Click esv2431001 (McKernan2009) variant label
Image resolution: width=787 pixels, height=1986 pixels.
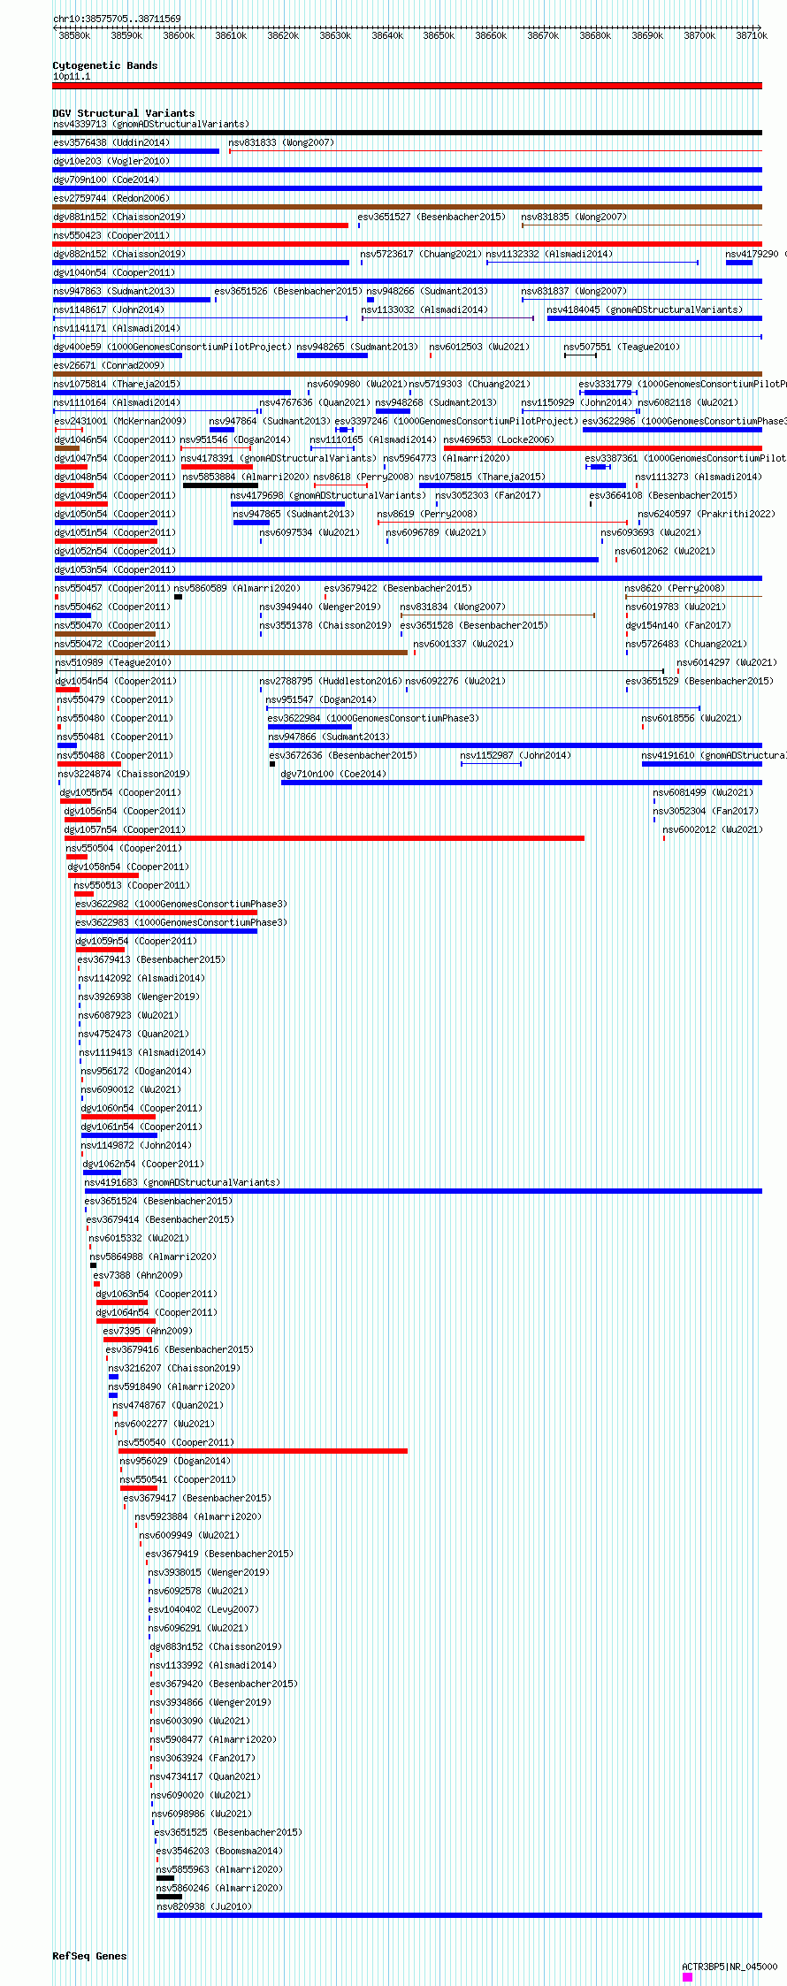(x=120, y=421)
